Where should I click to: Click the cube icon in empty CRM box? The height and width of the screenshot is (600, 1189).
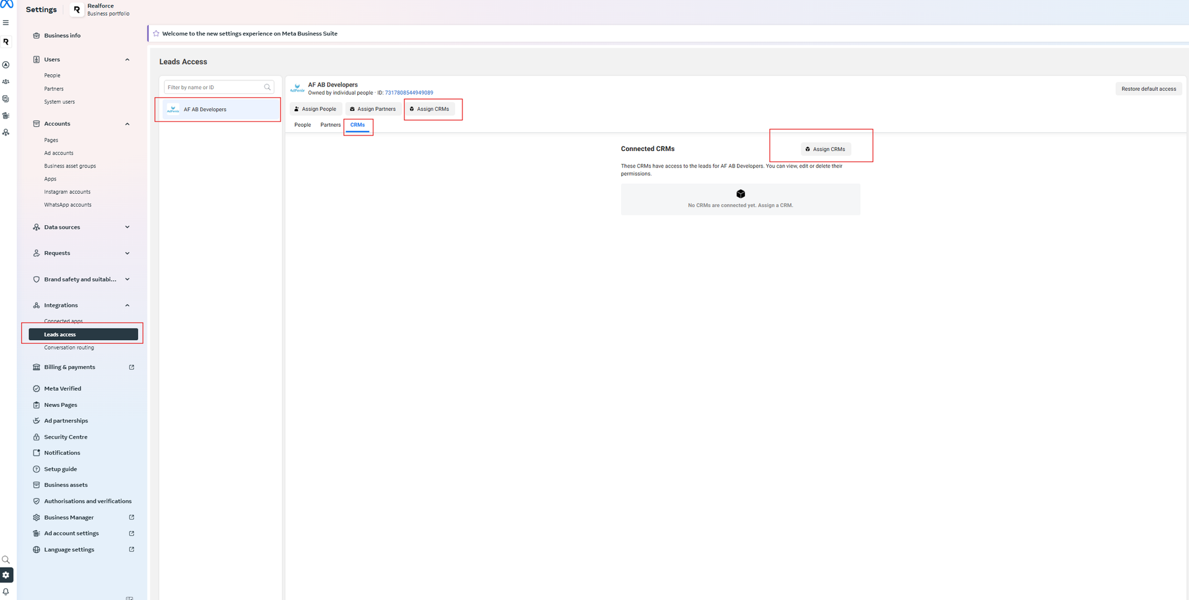(741, 194)
